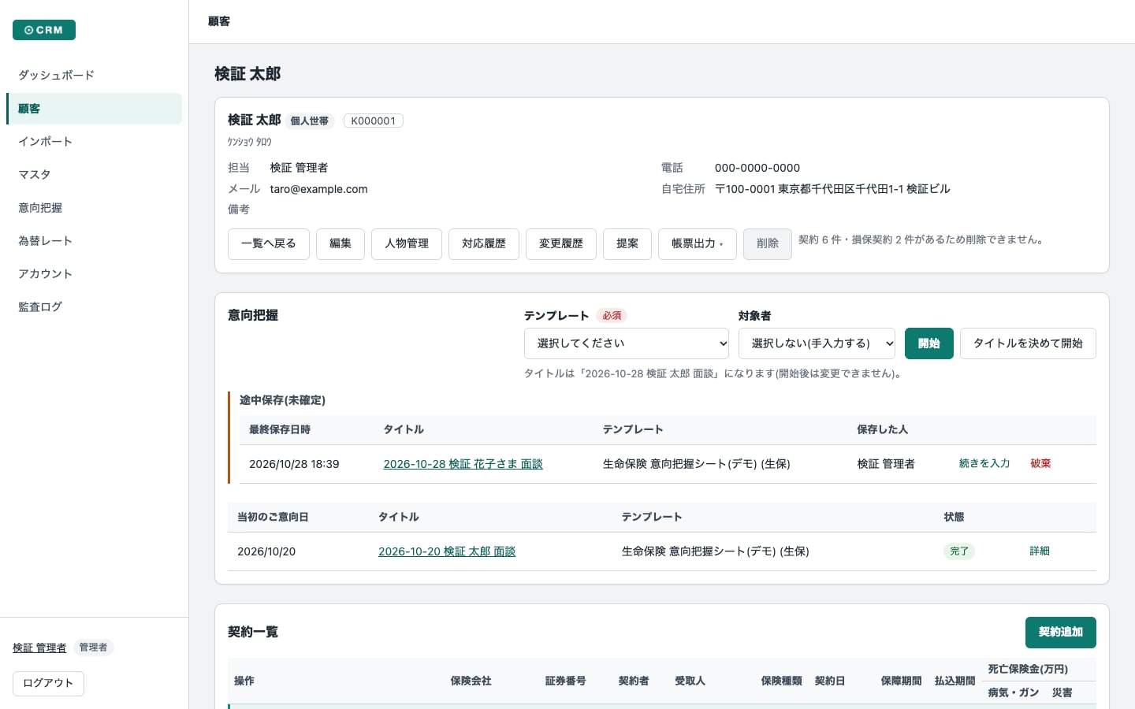
Task: Click 続きを入力 for the draft
Action: point(984,464)
